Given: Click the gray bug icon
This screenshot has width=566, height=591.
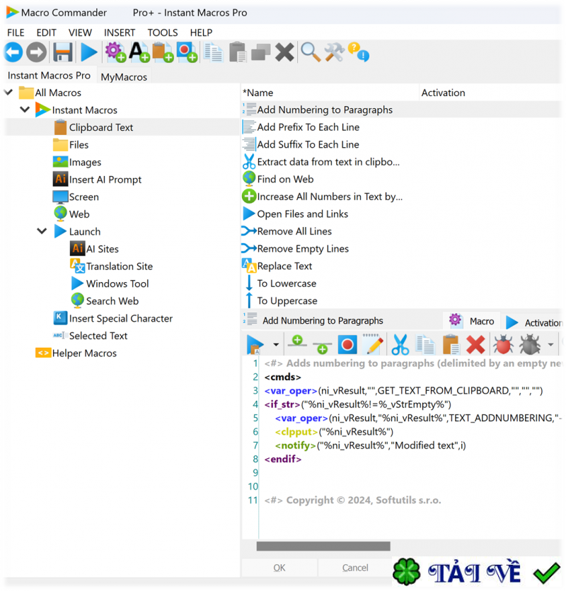Looking at the screenshot, I should tap(530, 344).
